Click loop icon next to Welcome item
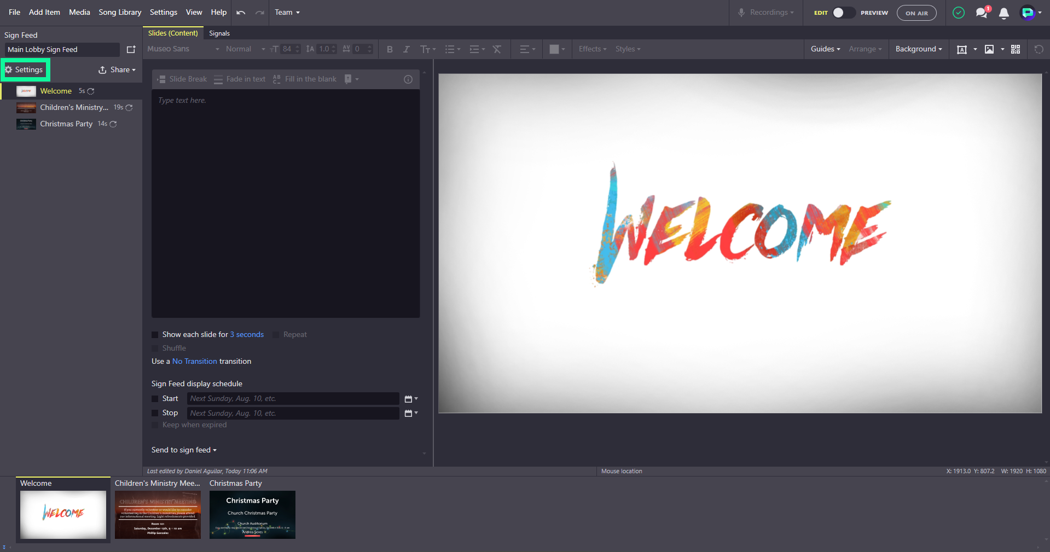This screenshot has width=1050, height=552. coord(91,91)
